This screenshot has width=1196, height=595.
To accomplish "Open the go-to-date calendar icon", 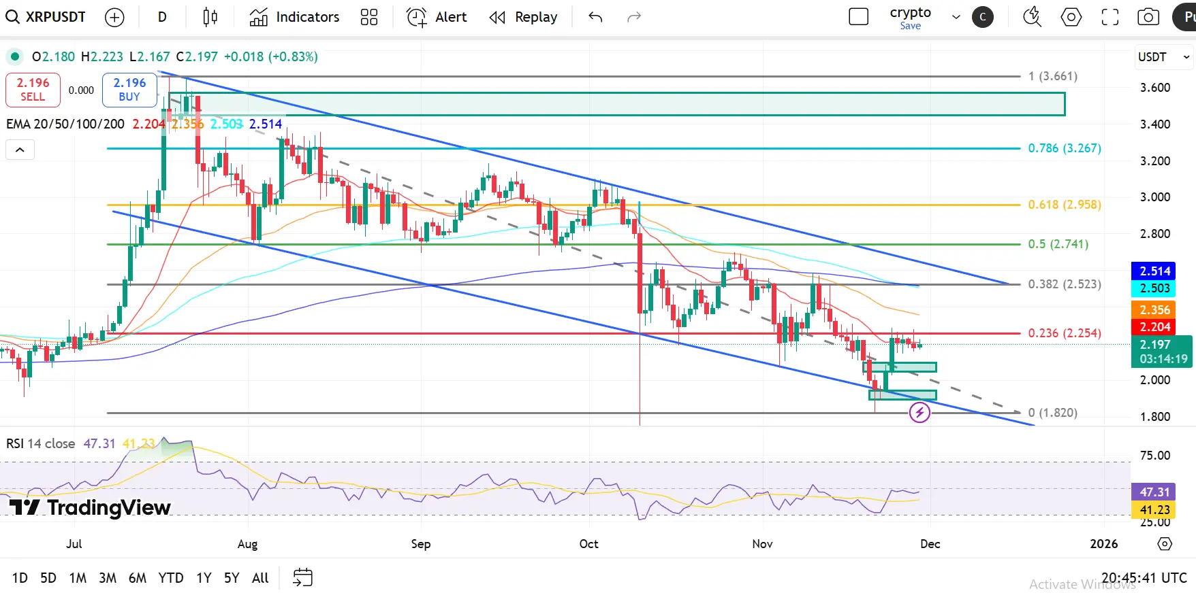I will (302, 578).
